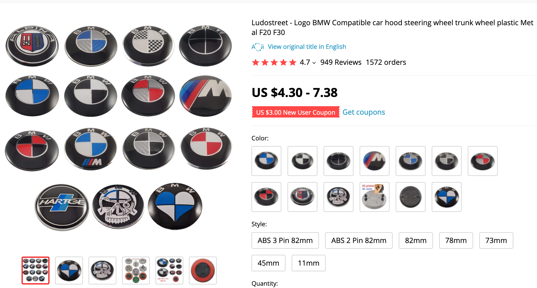Select the ABS 3 Pin 82mm style
Screen dimensions: 537x288
tap(285, 240)
